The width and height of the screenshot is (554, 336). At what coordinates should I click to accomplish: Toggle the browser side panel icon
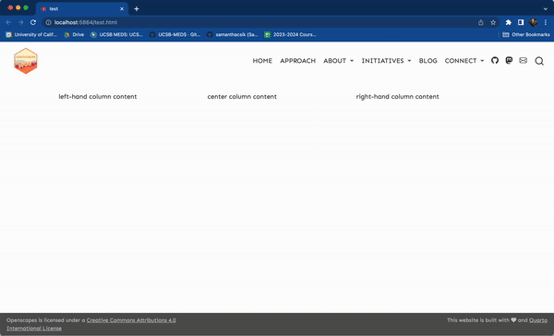coord(521,22)
